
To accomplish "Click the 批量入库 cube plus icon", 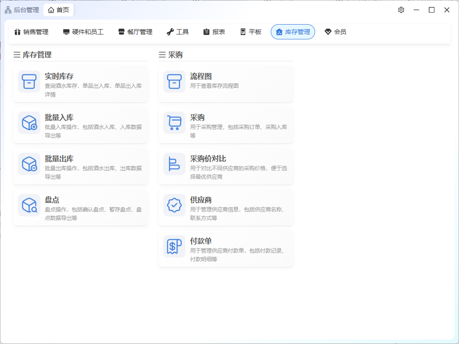I will click(29, 123).
